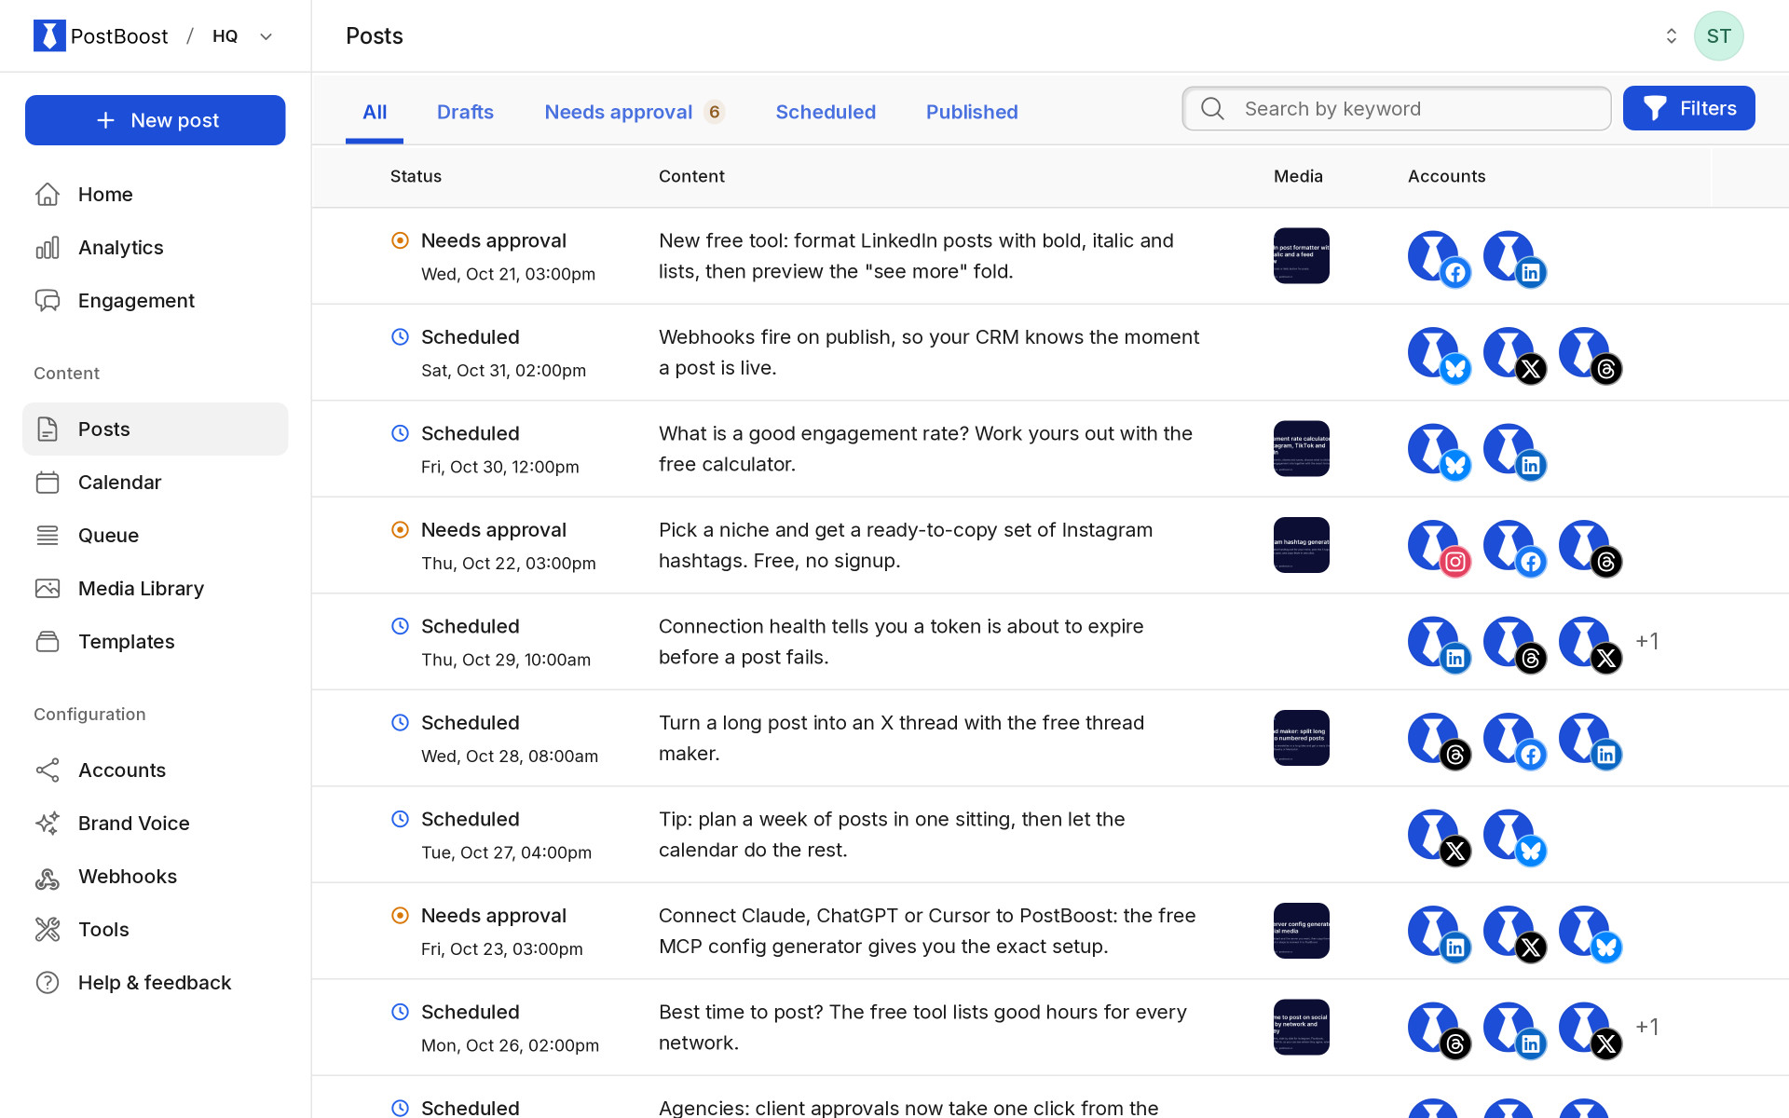Open media thumbnail of MCP config generator post
The image size is (1789, 1118).
(x=1301, y=931)
